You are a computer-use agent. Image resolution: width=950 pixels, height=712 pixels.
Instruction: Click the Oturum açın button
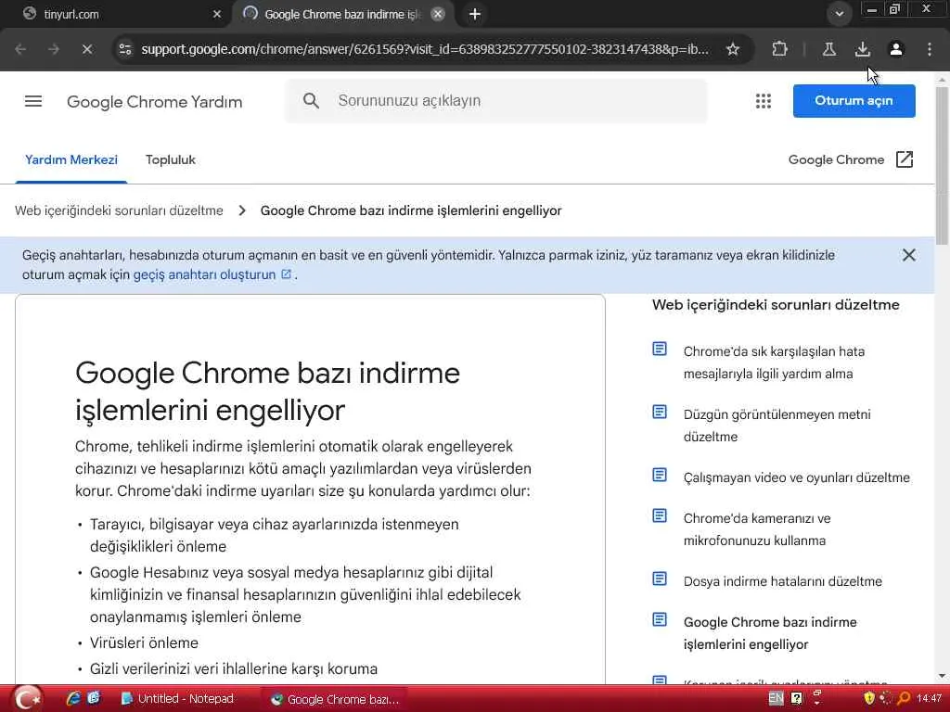[x=854, y=100]
